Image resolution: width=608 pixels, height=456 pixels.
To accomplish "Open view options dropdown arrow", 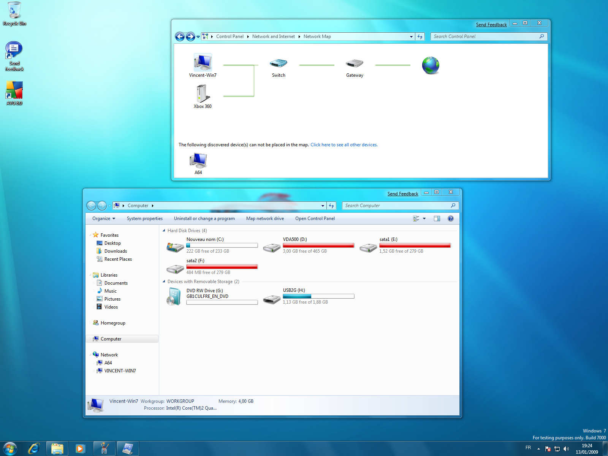I will pyautogui.click(x=424, y=218).
